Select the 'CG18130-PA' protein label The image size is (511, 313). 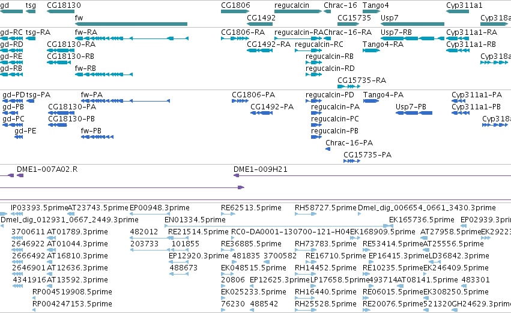click(72, 107)
